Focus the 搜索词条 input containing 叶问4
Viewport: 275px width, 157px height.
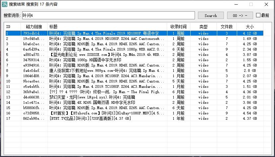click(x=108, y=16)
